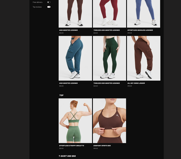This screenshot has height=159, width=181.
Task: Open the teal blue cargo pants photo
Action: coord(75,58)
